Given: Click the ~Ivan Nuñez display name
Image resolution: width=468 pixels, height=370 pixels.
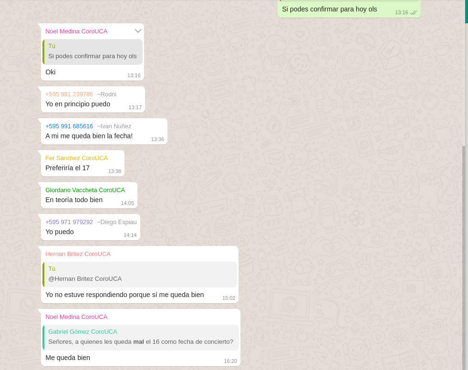Looking at the screenshot, I should tap(114, 126).
